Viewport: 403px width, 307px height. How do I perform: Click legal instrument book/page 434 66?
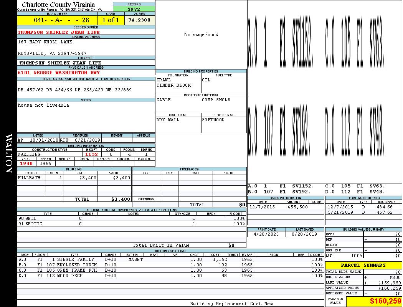[x=385, y=206]
